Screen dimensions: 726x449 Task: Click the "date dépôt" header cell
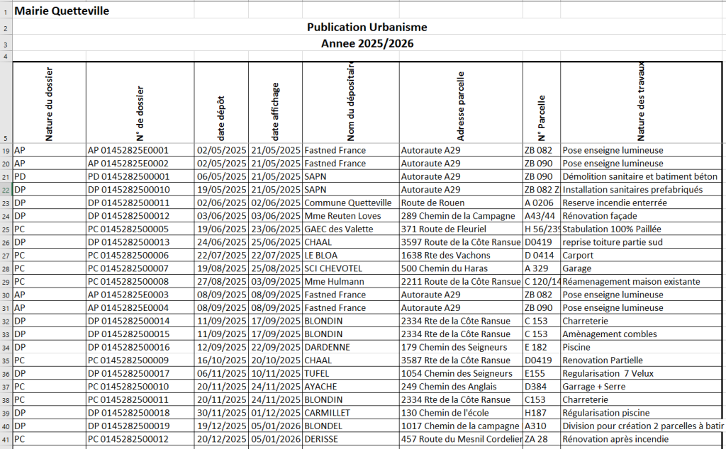[220, 103]
